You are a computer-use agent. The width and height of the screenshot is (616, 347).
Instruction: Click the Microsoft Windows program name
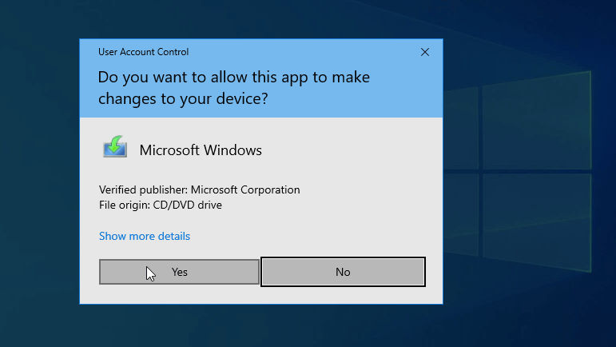pos(201,150)
